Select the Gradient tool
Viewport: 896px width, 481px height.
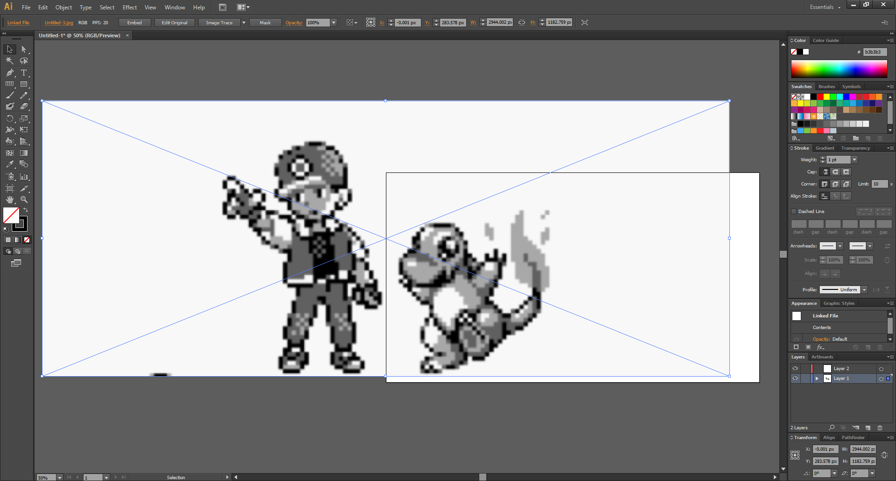[x=24, y=153]
